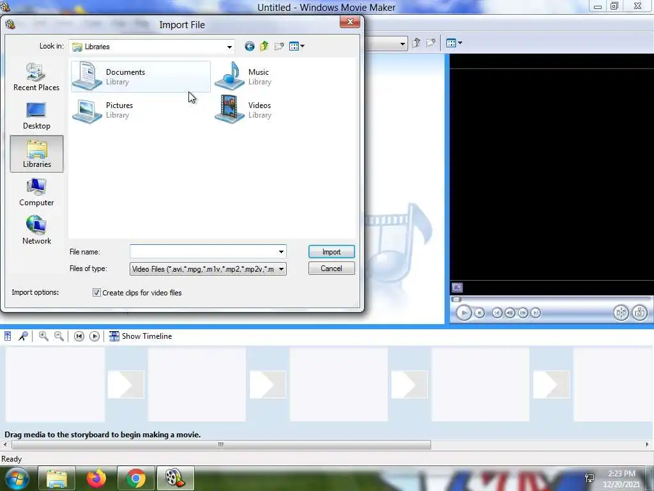654x491 pixels.
Task: Toggle Create clips for video files
Action: point(97,293)
